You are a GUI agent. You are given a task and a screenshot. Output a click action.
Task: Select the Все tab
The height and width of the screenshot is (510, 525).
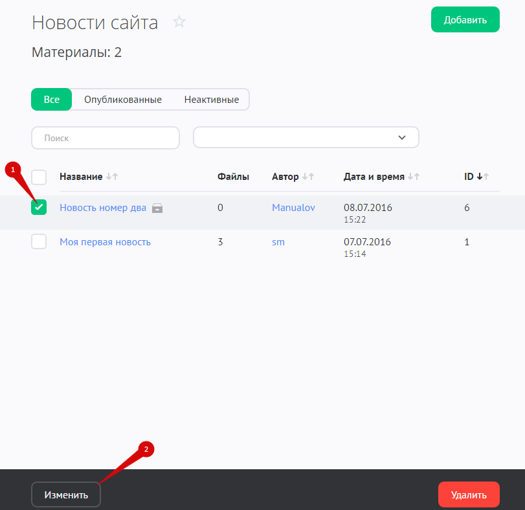(52, 100)
